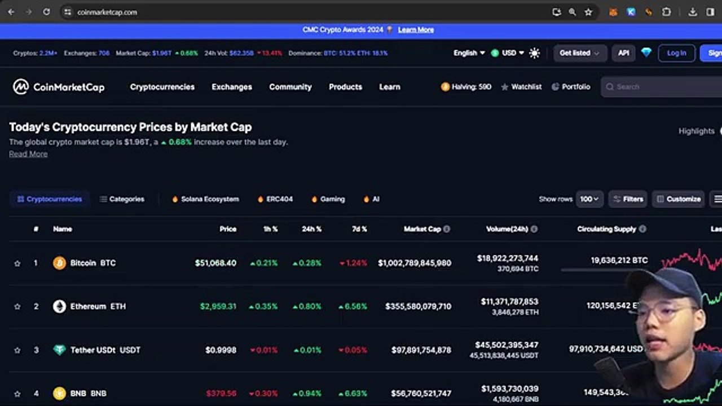
Task: Click the Log In button
Action: pyautogui.click(x=676, y=53)
